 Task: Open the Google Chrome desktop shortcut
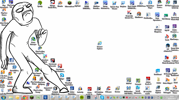[10, 76]
